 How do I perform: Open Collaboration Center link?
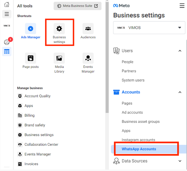(x=41, y=145)
